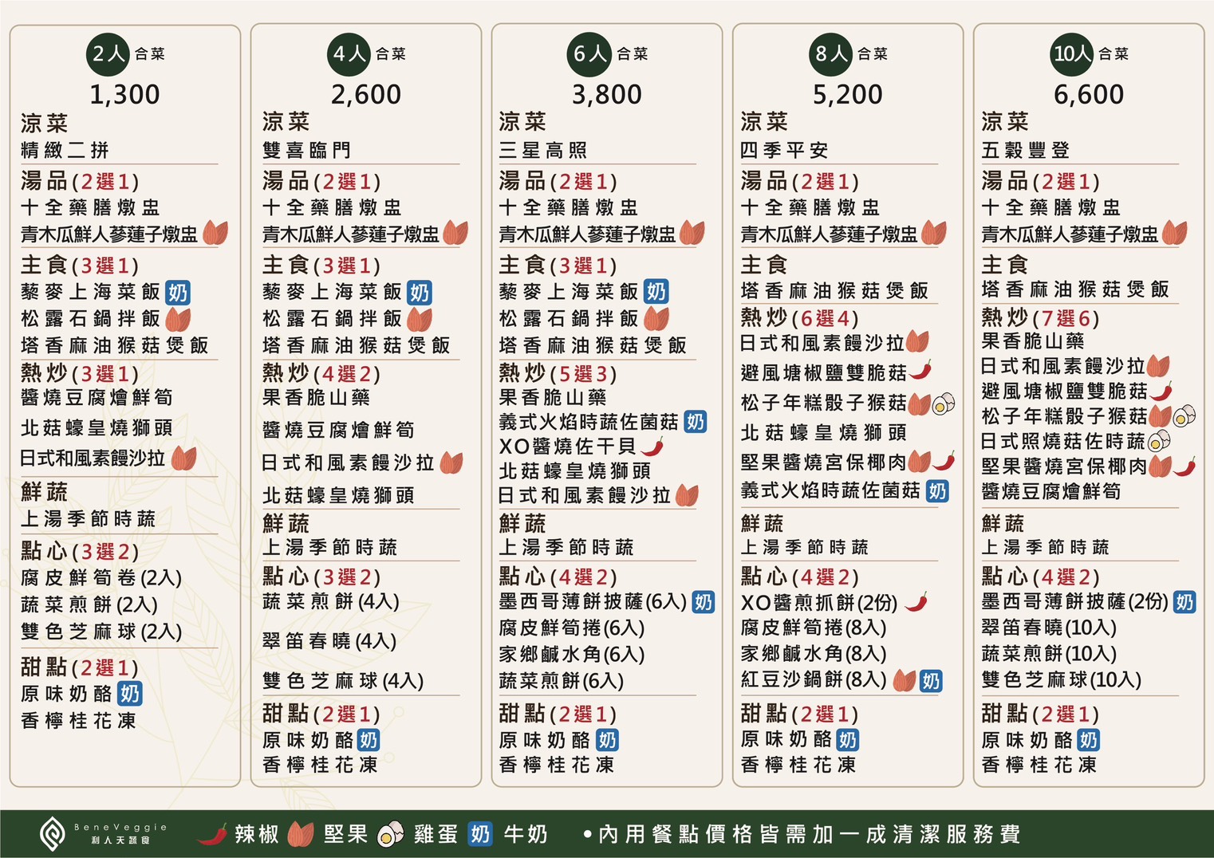Image resolution: width=1214 pixels, height=858 pixels.
Task: Click the nut icon beside 青木瓜鮮人蔘蓮子燉盅 in 6人 menu
Action: point(692,233)
